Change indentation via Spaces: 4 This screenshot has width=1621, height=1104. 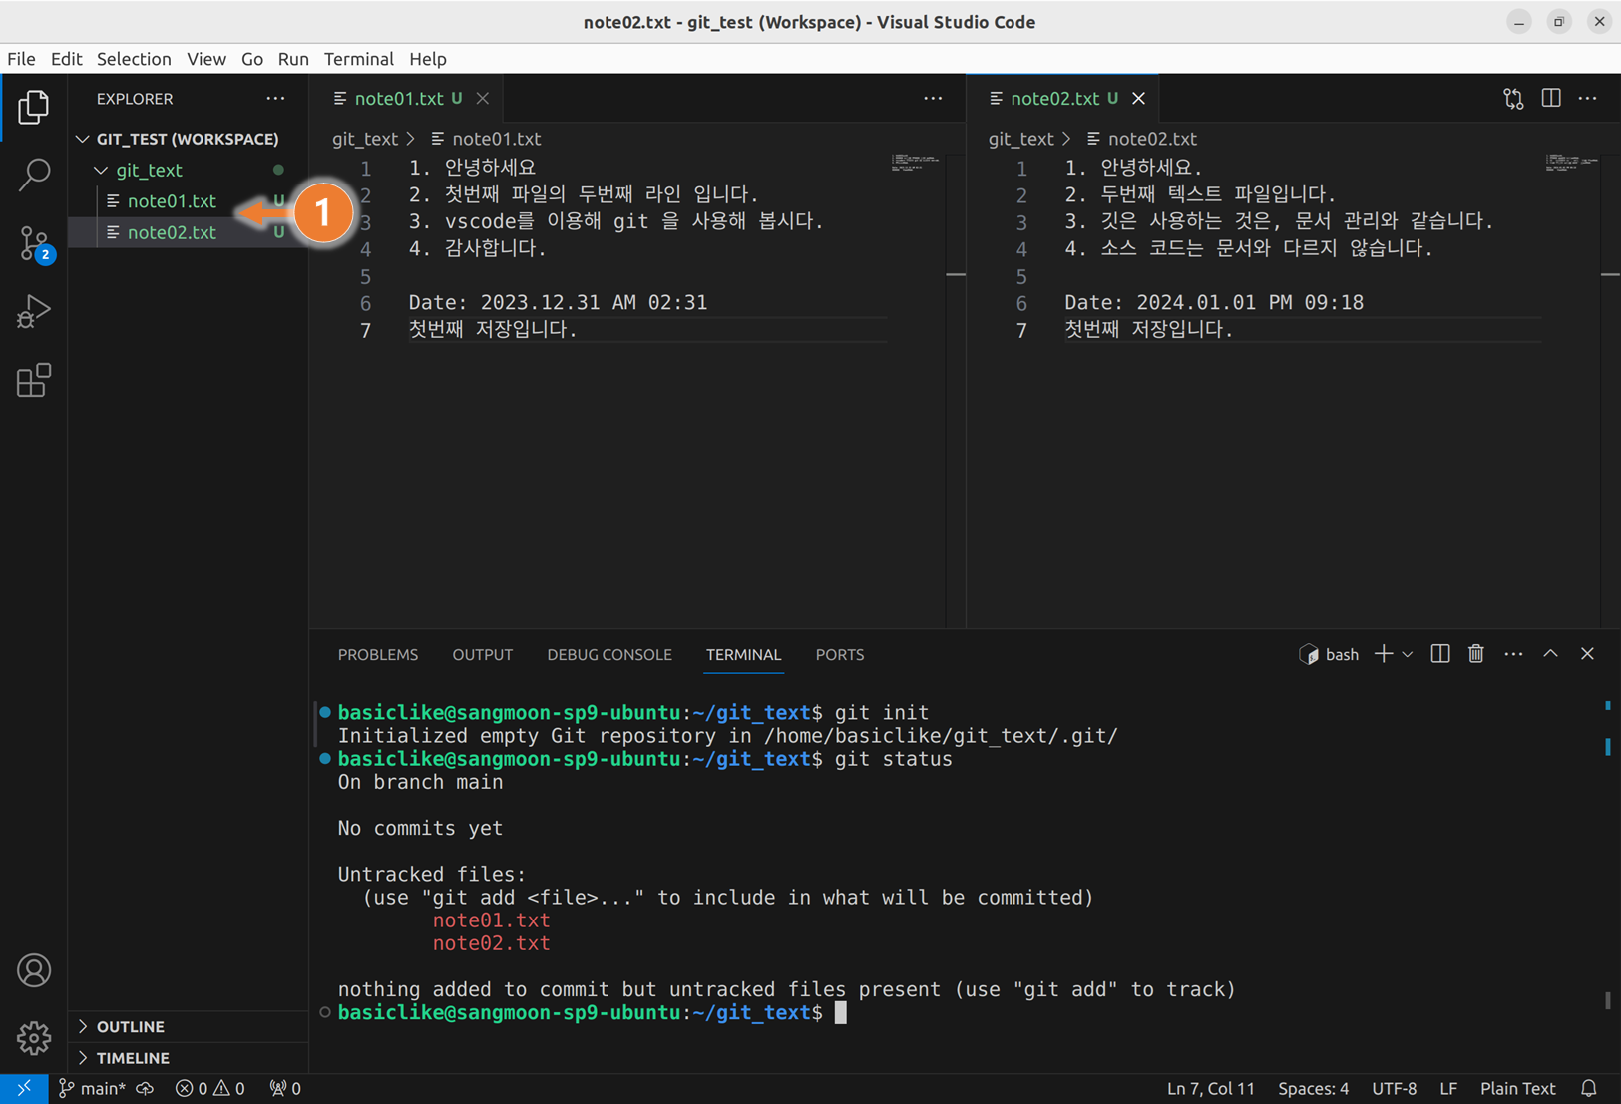click(x=1313, y=1088)
